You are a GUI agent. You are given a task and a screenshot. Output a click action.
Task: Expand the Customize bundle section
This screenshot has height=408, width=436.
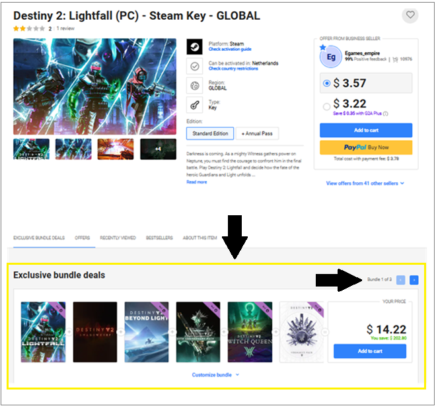(x=215, y=375)
